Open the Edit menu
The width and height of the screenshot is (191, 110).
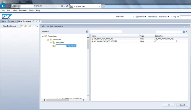click(x=8, y=11)
